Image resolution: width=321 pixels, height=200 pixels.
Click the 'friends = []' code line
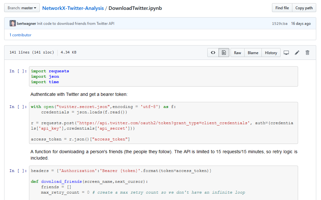point(56,187)
